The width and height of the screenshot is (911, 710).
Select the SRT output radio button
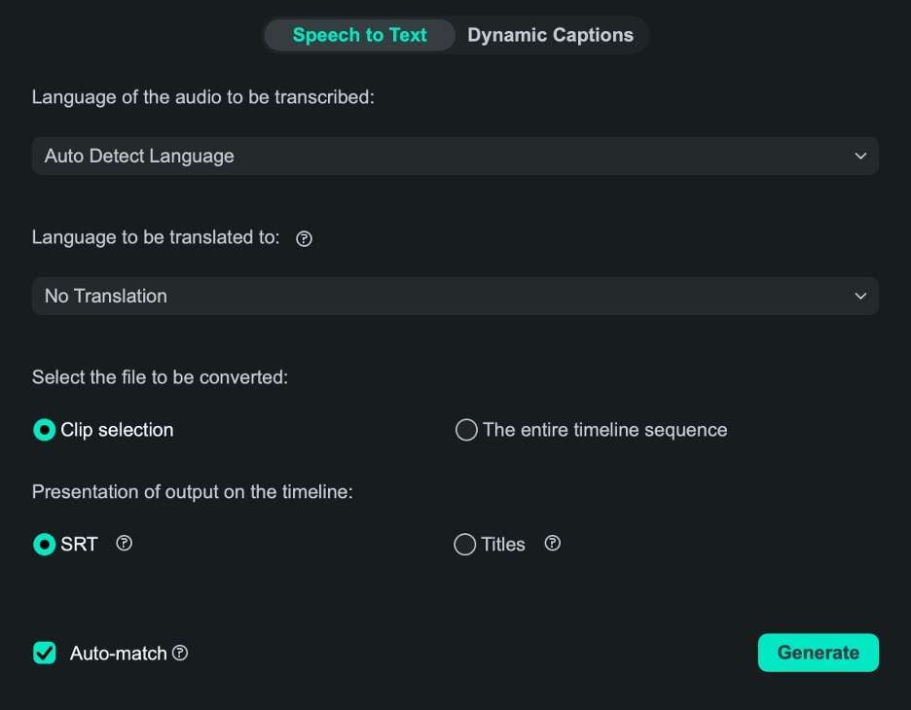(x=44, y=545)
